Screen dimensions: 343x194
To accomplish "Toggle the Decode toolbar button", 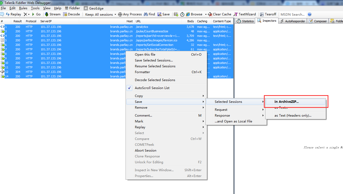I will point(71,14).
